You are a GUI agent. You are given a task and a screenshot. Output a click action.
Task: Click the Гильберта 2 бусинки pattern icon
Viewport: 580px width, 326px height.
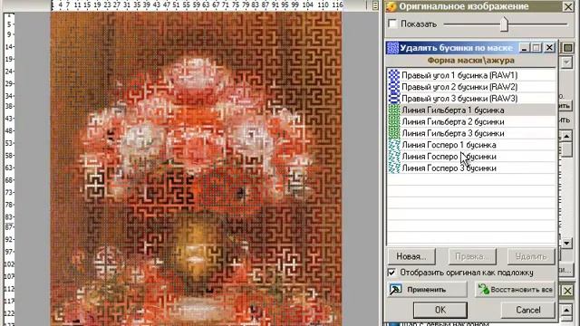click(x=394, y=121)
